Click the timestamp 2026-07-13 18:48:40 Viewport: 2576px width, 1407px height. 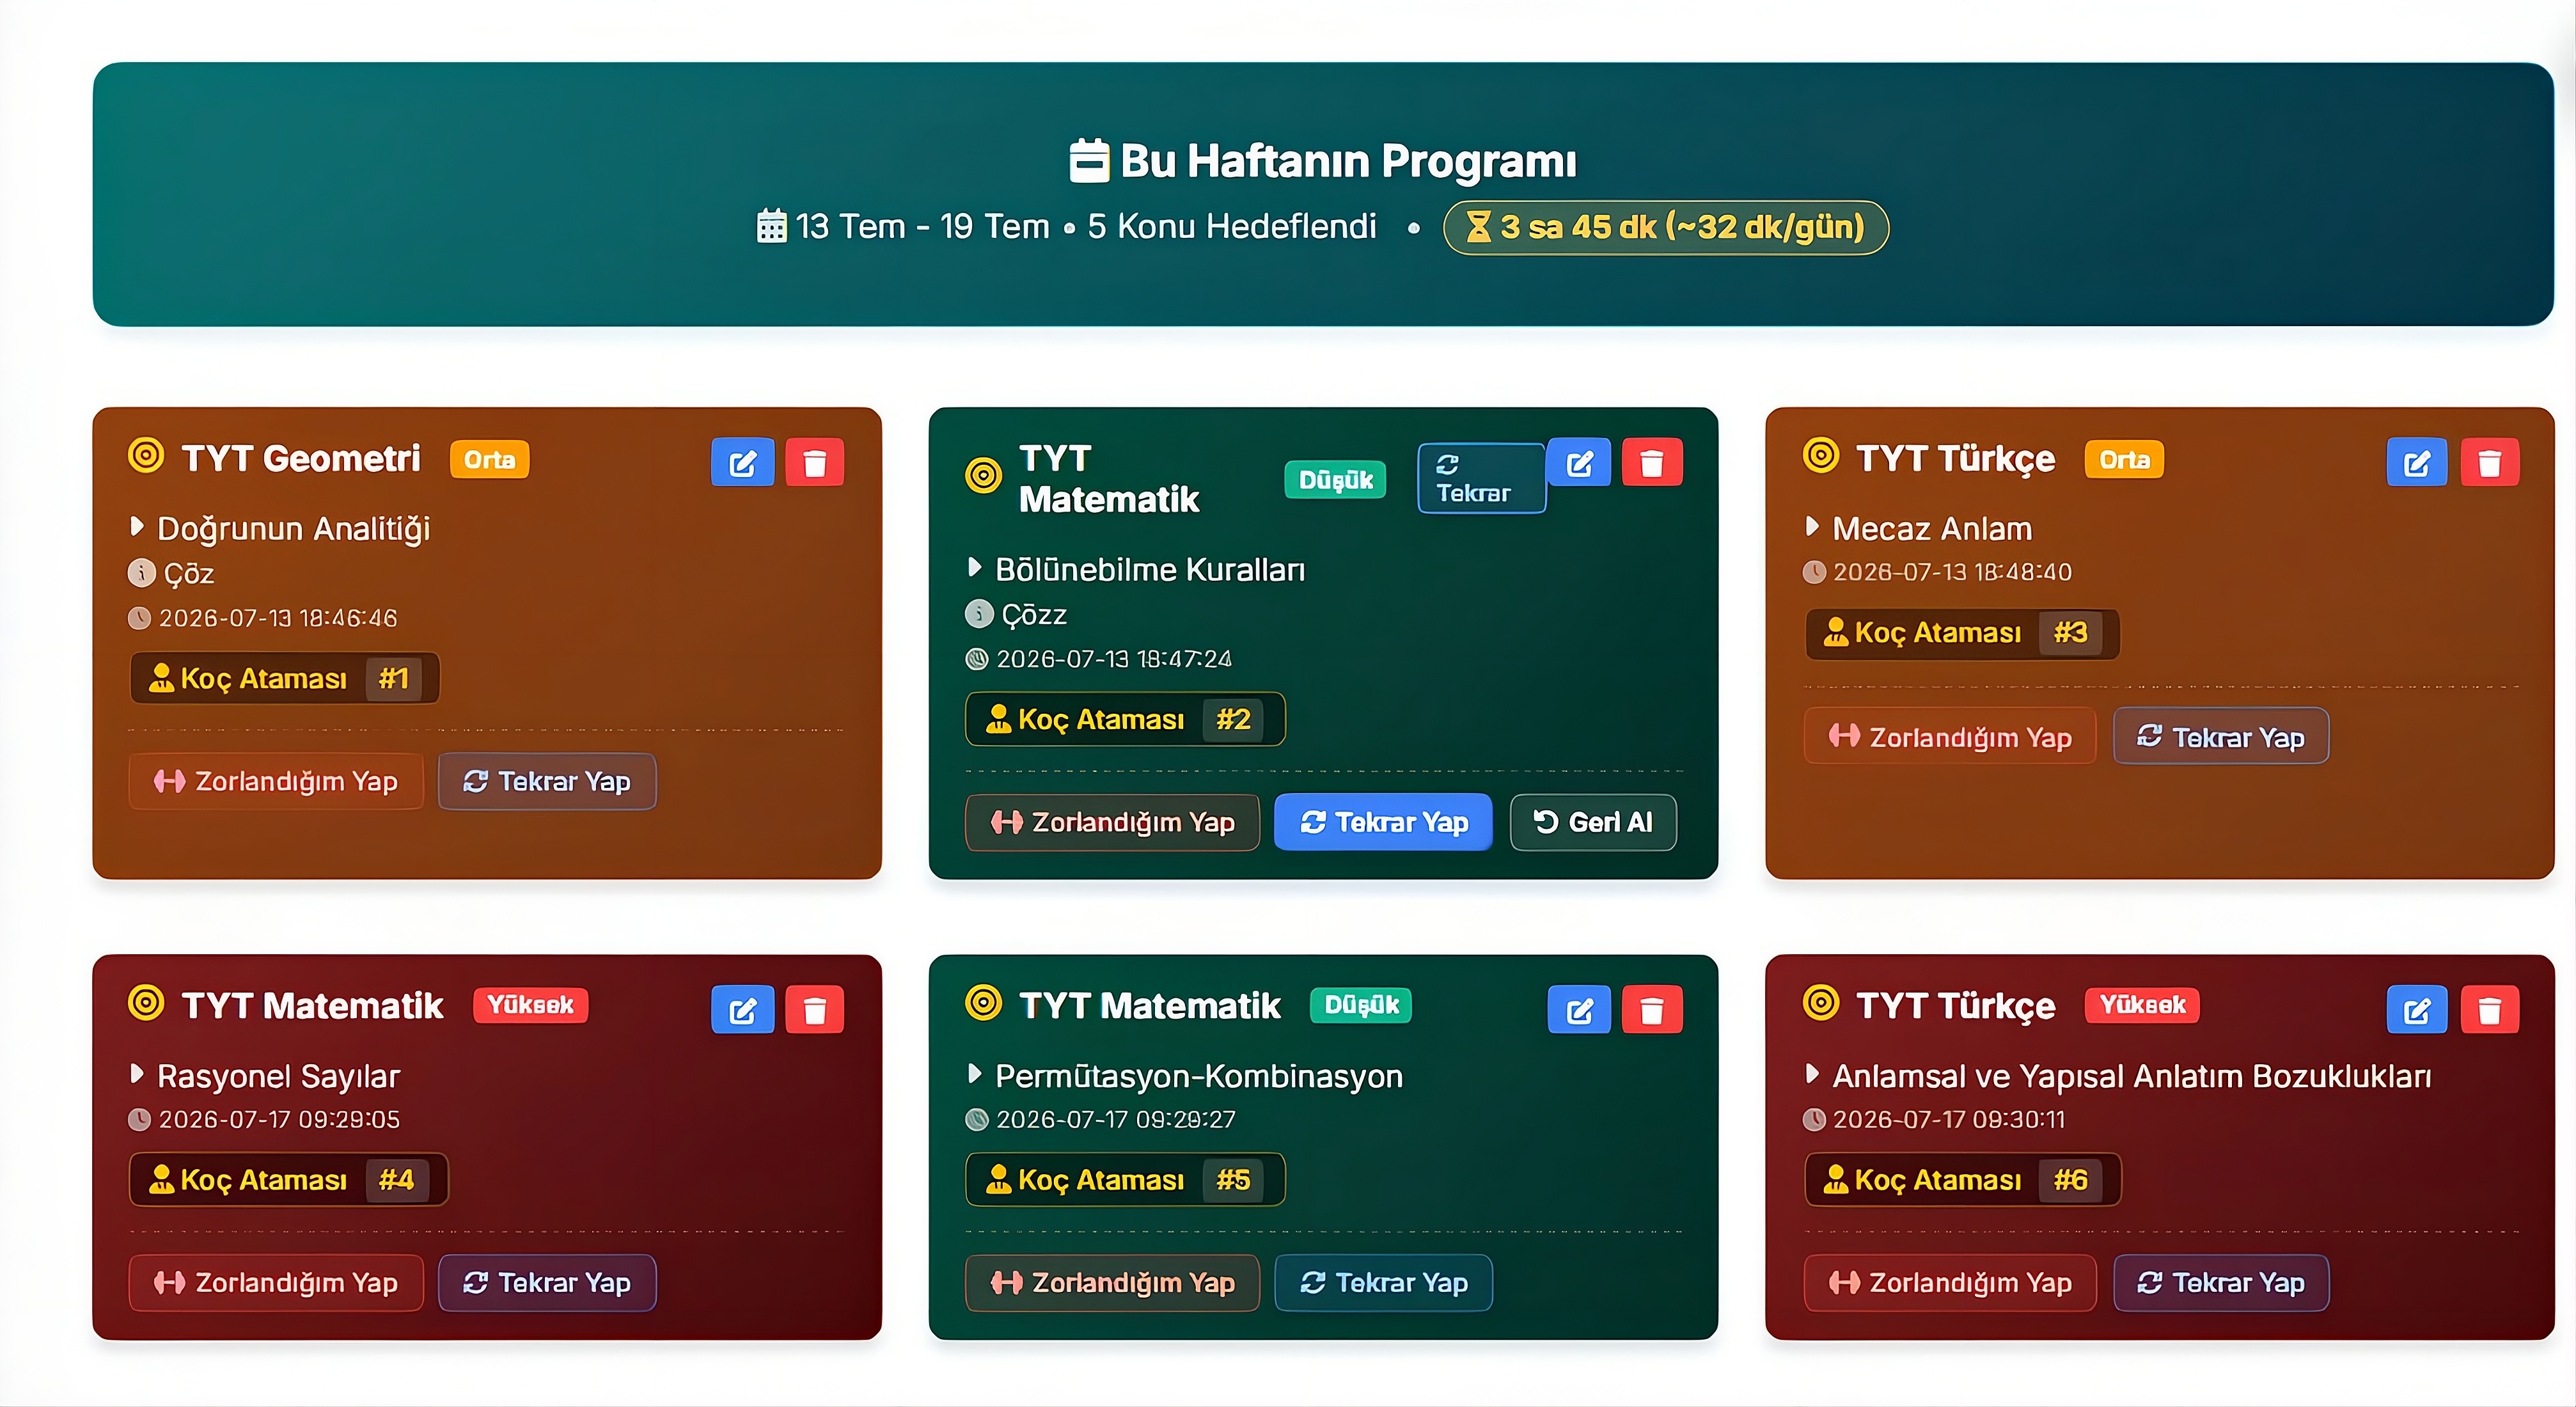coord(1952,573)
